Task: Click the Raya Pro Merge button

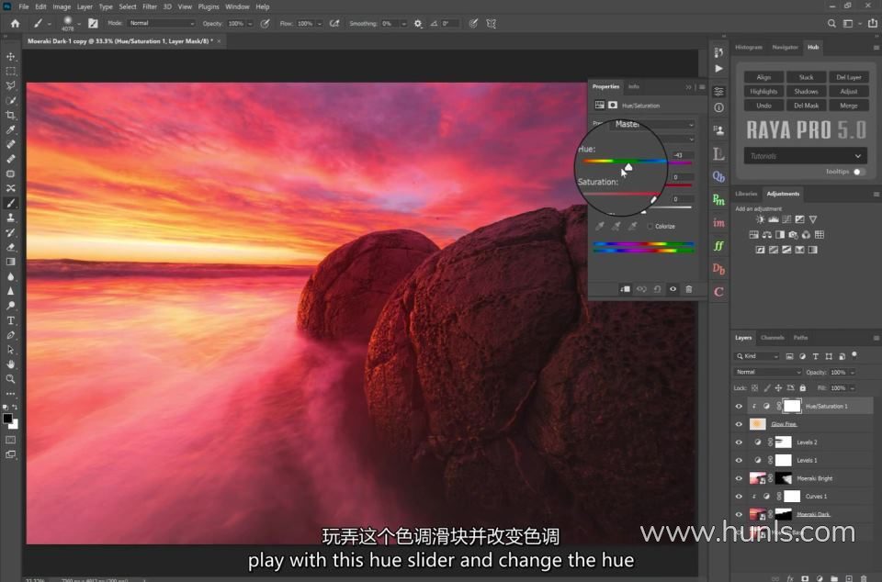Action: point(848,105)
